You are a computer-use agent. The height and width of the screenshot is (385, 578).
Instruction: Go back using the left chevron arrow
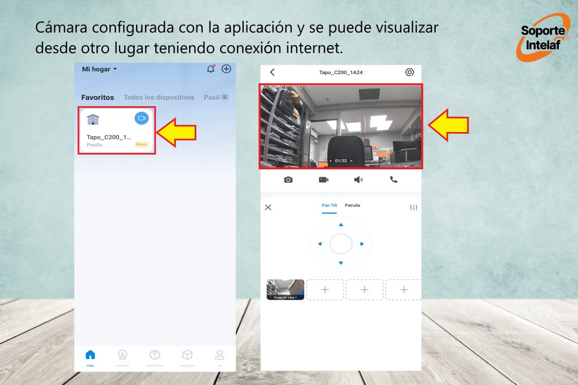coord(273,72)
